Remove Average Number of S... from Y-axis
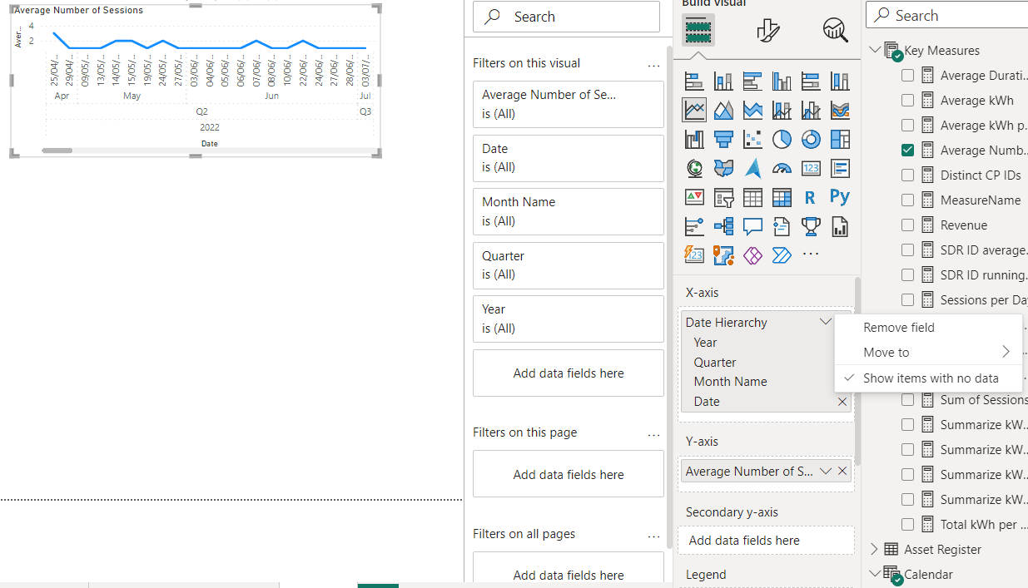 (842, 471)
